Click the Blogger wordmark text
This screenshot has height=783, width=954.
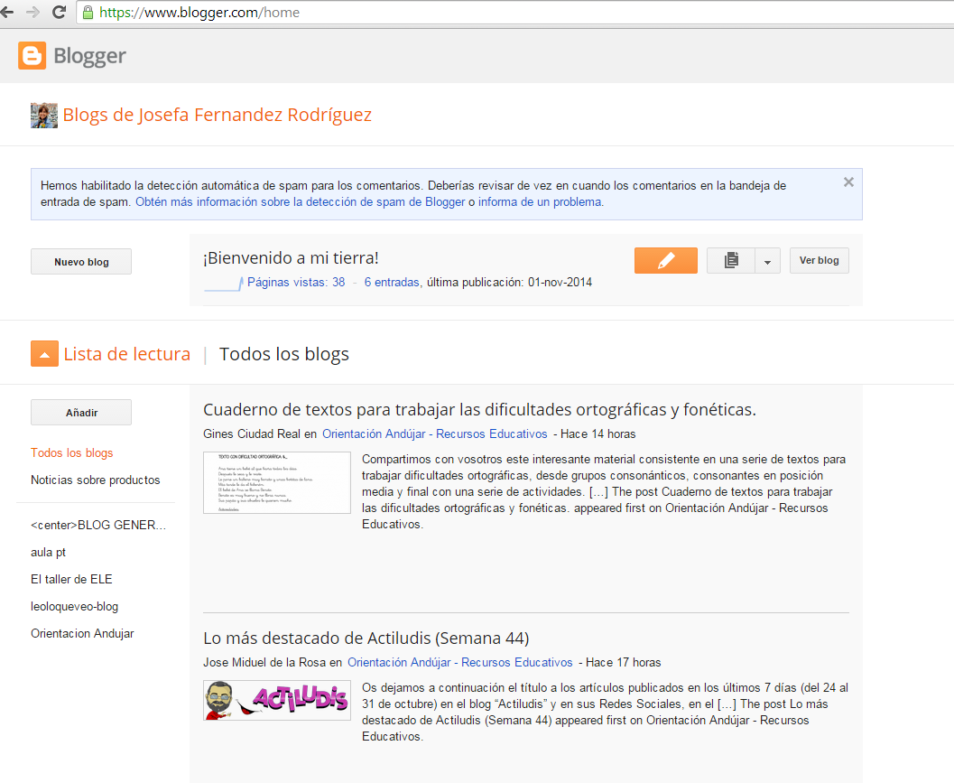tap(89, 56)
